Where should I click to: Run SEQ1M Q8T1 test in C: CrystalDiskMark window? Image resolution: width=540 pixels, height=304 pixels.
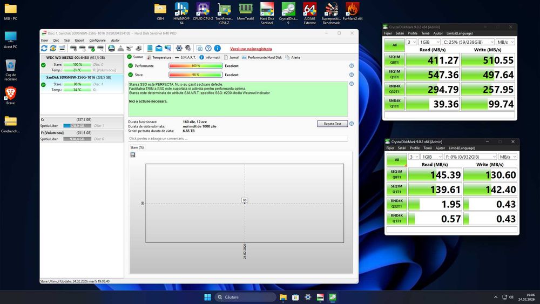(395, 60)
